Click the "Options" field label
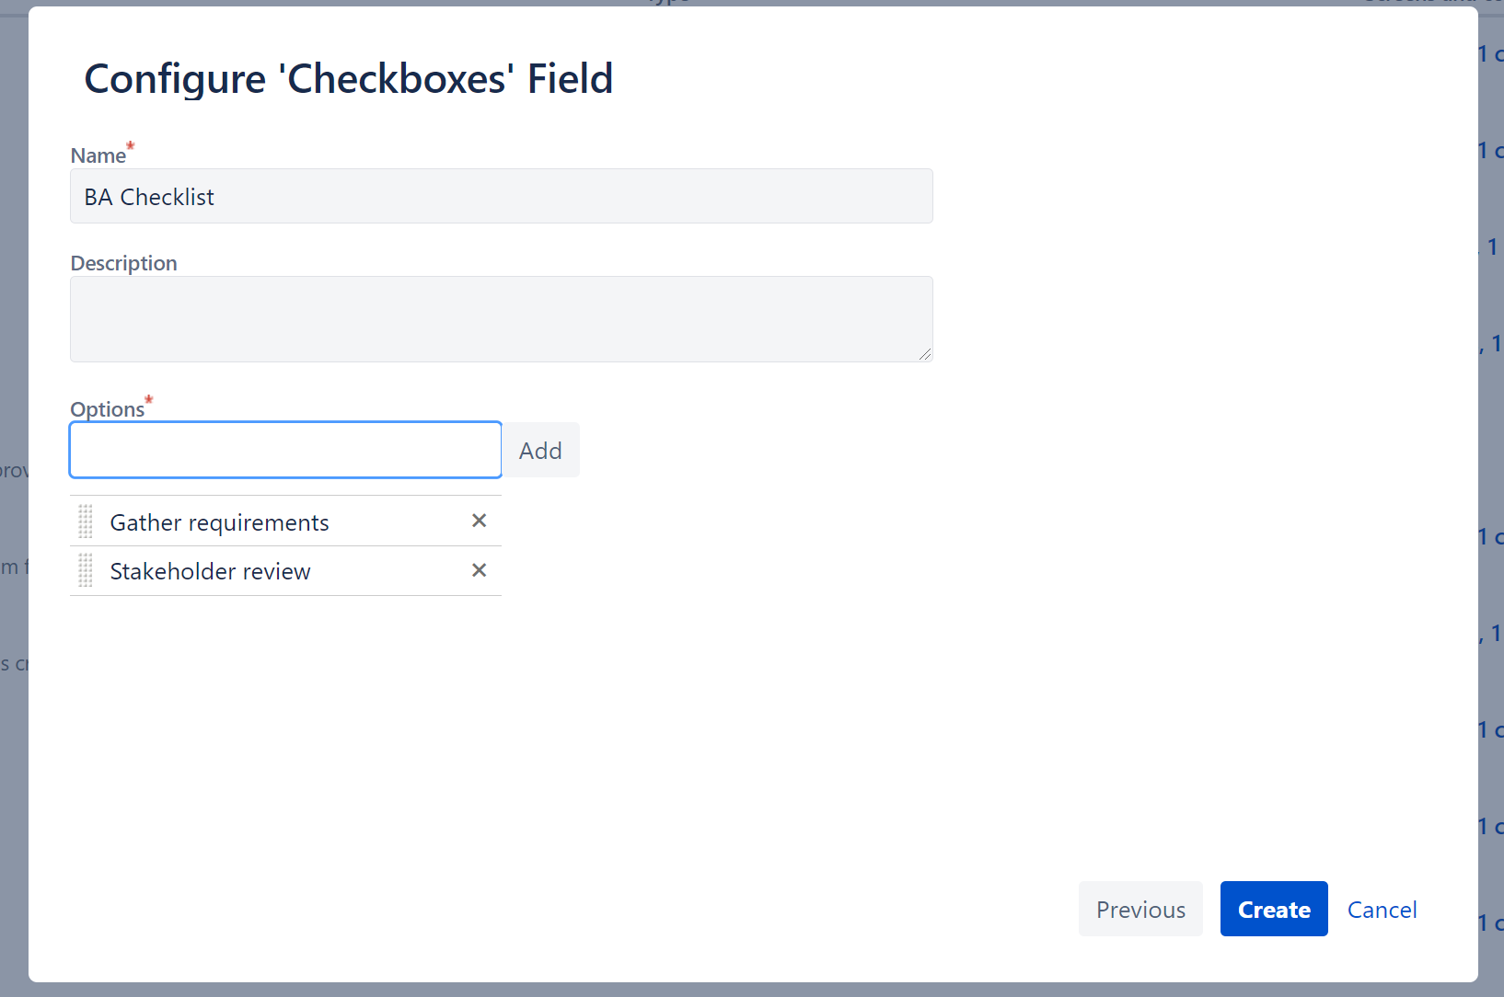The image size is (1504, 997). (x=106, y=408)
